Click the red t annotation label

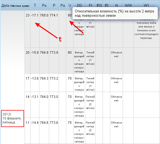coord(60,39)
